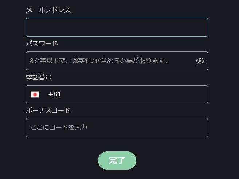Click the red circle on the flag
The width and height of the screenshot is (239, 179).
click(35, 95)
